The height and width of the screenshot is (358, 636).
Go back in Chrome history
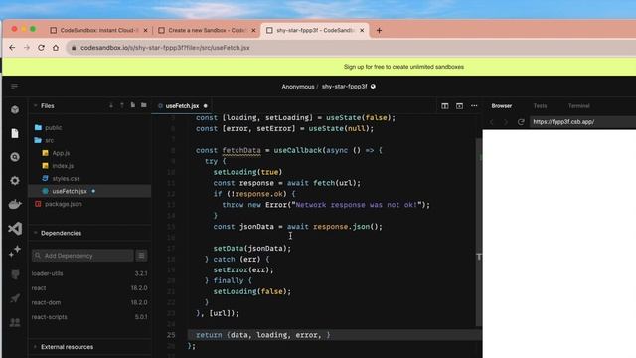12,48
